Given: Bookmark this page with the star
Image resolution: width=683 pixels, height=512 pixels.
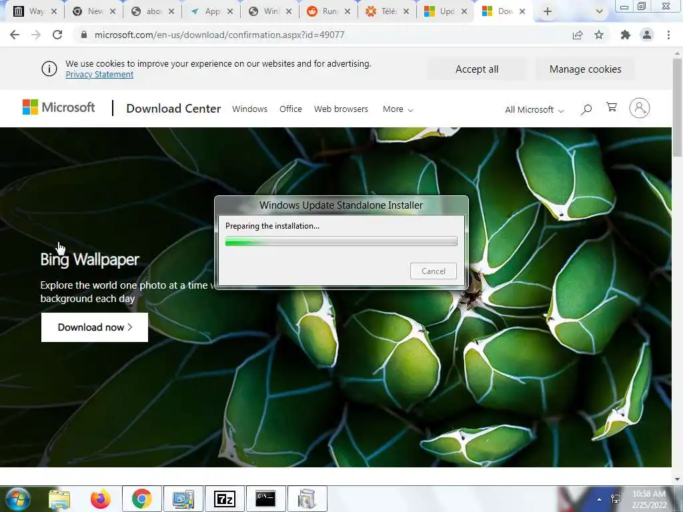Looking at the screenshot, I should [x=599, y=35].
